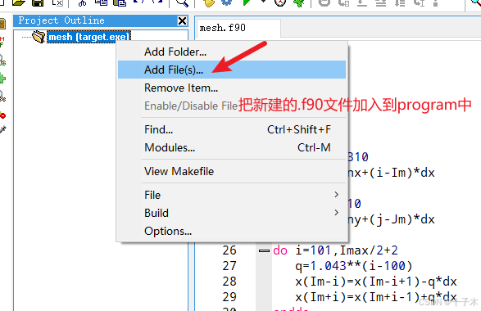
Task: Choose Add File(s)... from context menu
Action: point(232,70)
